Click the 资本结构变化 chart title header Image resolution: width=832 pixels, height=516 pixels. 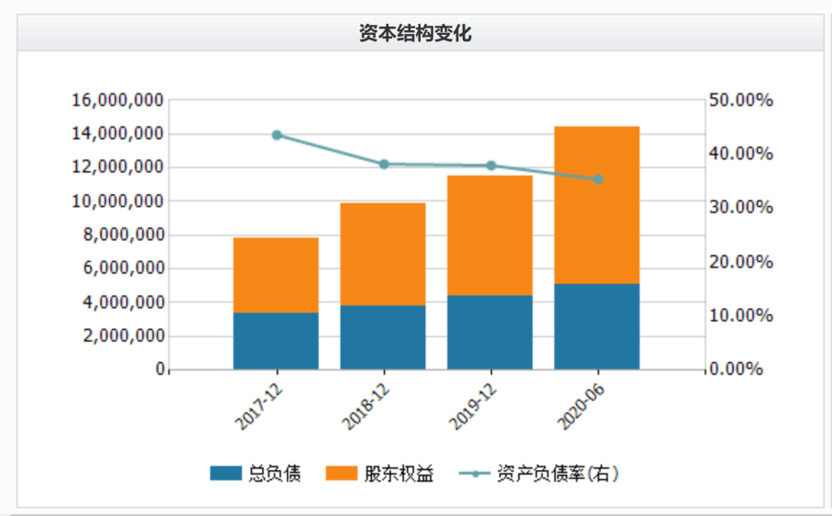(x=415, y=33)
